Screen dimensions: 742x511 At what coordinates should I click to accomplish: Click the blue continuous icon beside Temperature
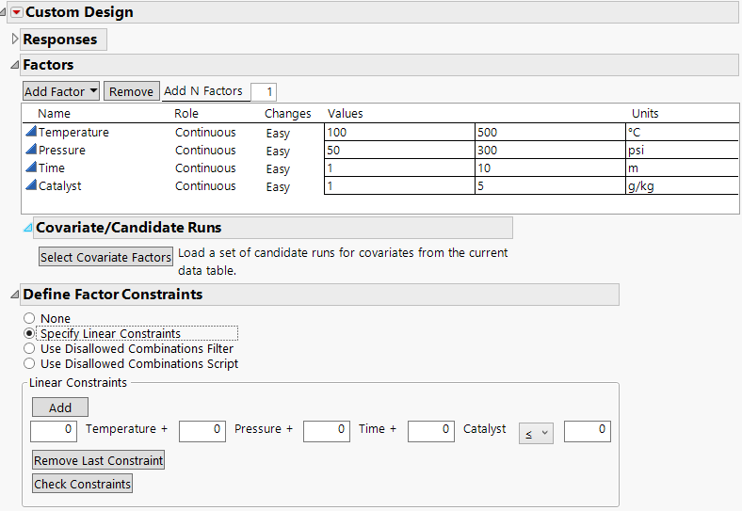pyautogui.click(x=31, y=133)
